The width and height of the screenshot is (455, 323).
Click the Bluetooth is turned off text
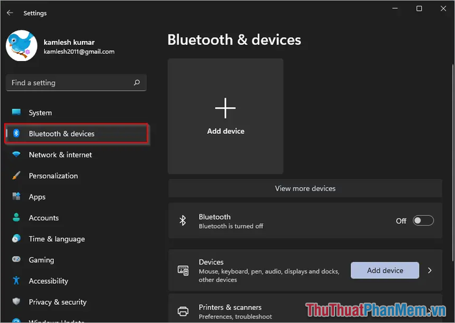click(x=231, y=226)
